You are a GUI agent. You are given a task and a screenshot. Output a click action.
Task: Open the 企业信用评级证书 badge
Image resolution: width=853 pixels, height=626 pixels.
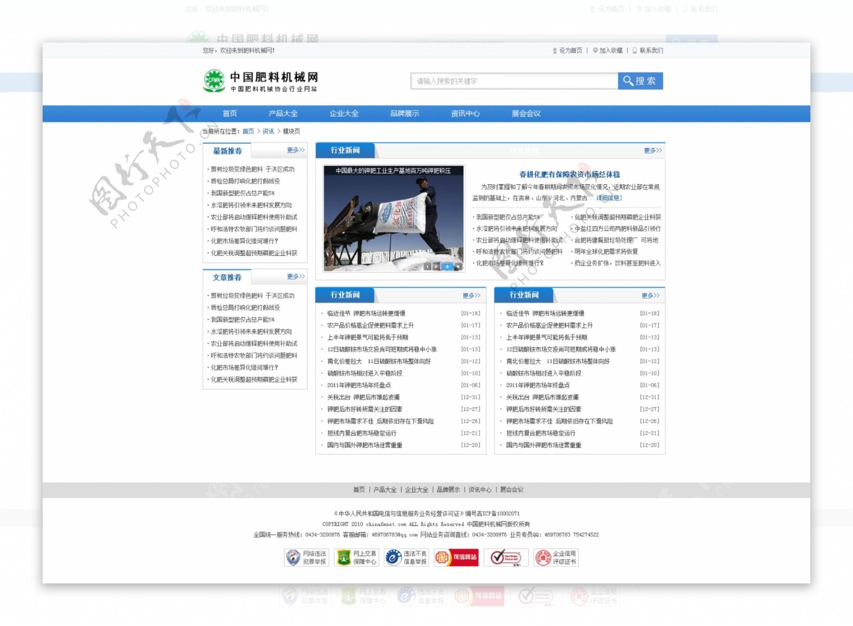pyautogui.click(x=556, y=557)
